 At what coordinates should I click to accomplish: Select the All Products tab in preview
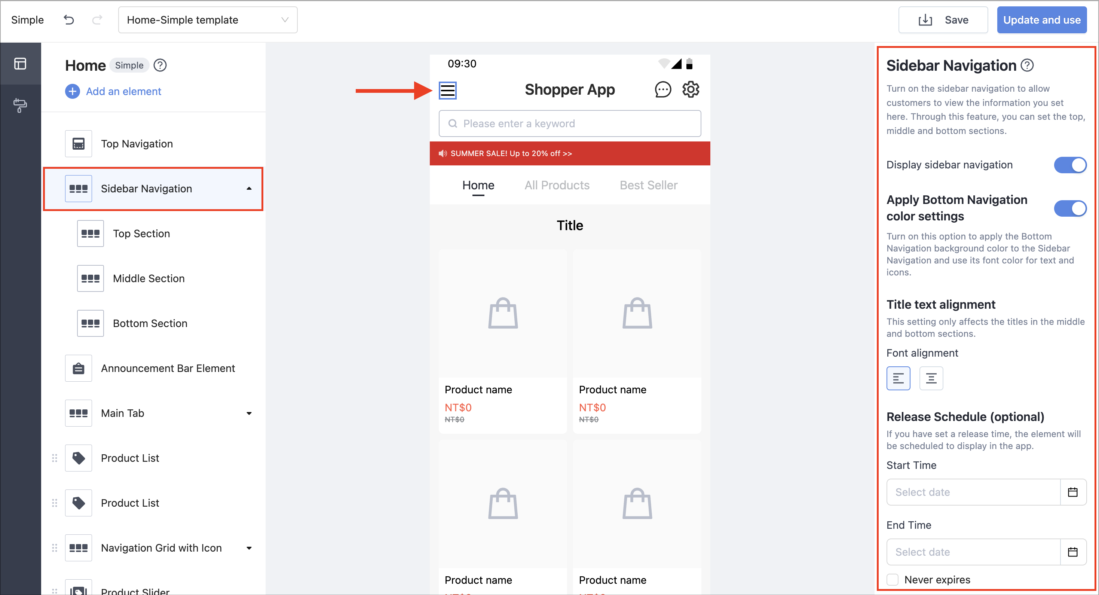pyautogui.click(x=557, y=185)
